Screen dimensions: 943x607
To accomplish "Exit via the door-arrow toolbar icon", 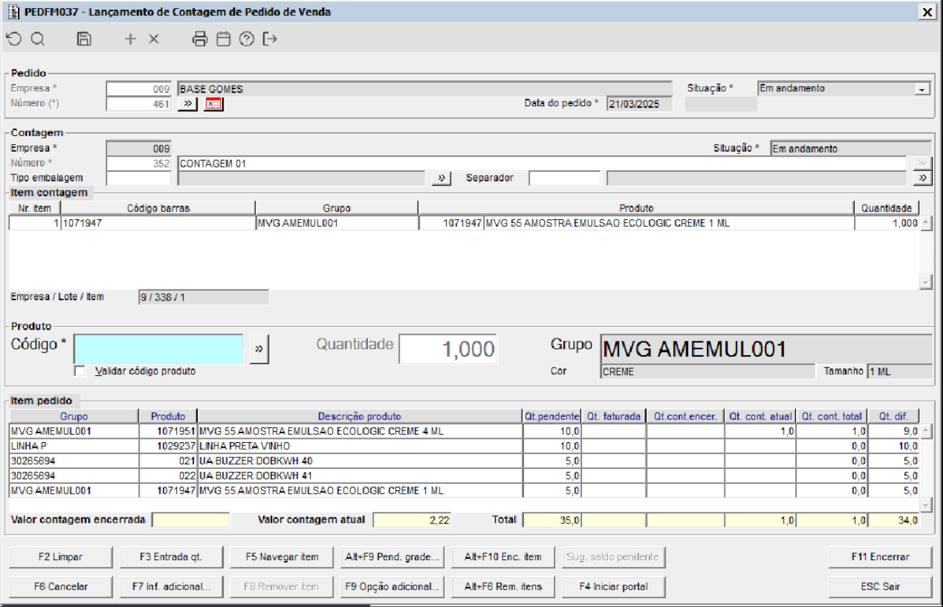I will (x=270, y=39).
